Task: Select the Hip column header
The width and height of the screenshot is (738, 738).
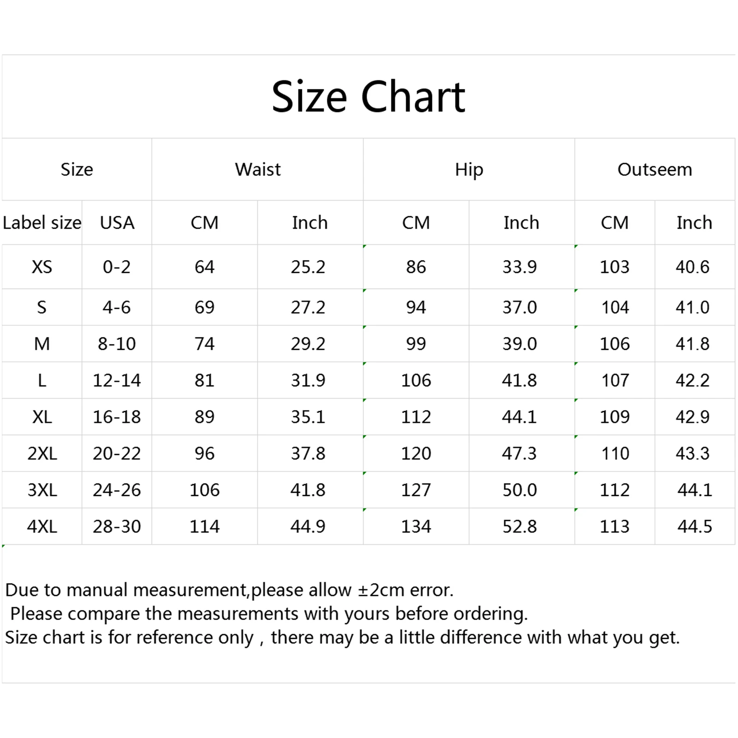Action: 469,170
